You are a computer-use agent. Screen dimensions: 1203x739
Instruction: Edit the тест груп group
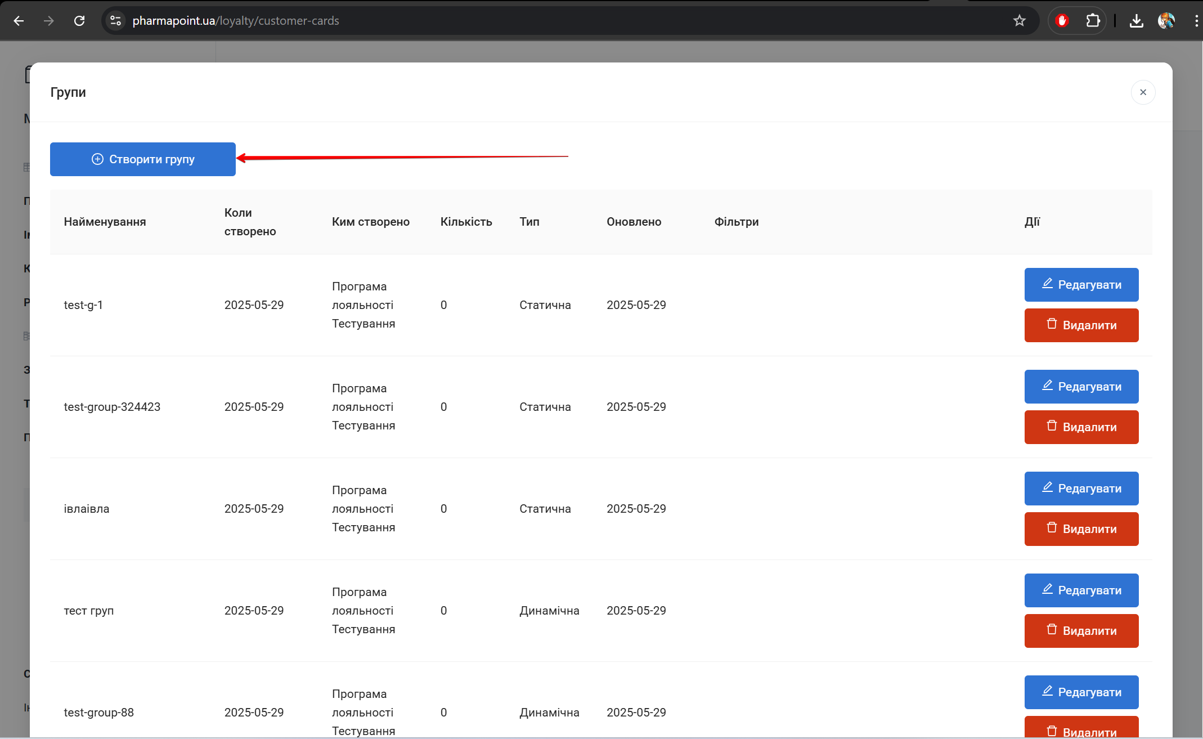pyautogui.click(x=1081, y=590)
